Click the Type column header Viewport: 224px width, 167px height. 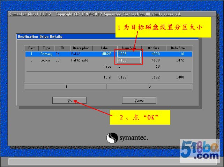point(46,48)
